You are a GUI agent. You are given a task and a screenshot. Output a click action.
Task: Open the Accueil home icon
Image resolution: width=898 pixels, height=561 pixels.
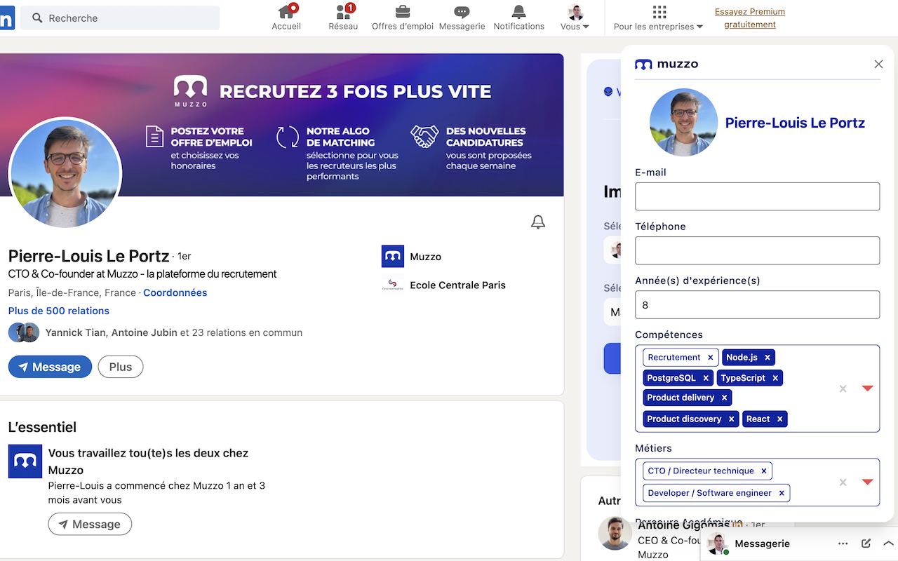click(286, 18)
